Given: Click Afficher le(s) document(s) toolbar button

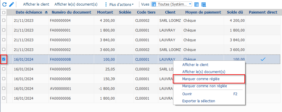Looking at the screenshot, I should pyautogui.click(x=76, y=4).
